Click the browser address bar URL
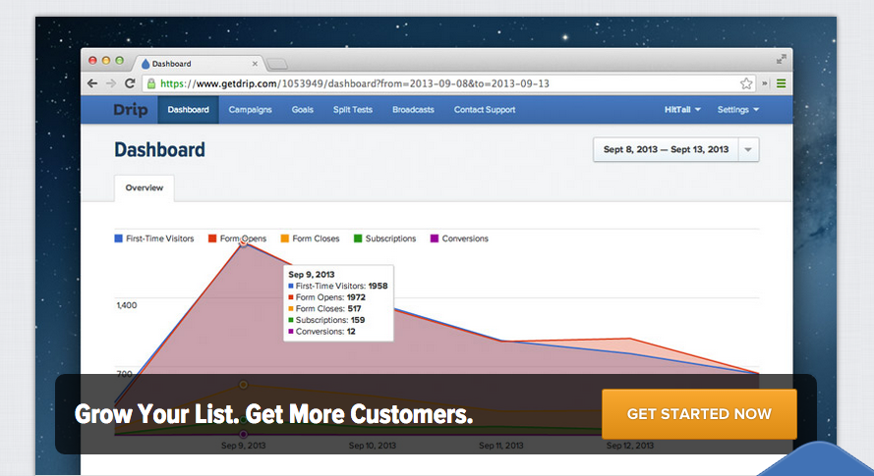This screenshot has height=476, width=874. (x=355, y=83)
